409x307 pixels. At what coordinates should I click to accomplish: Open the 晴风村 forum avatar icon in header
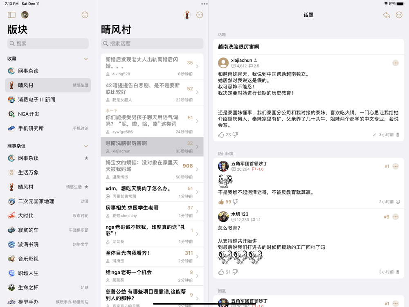(187, 15)
